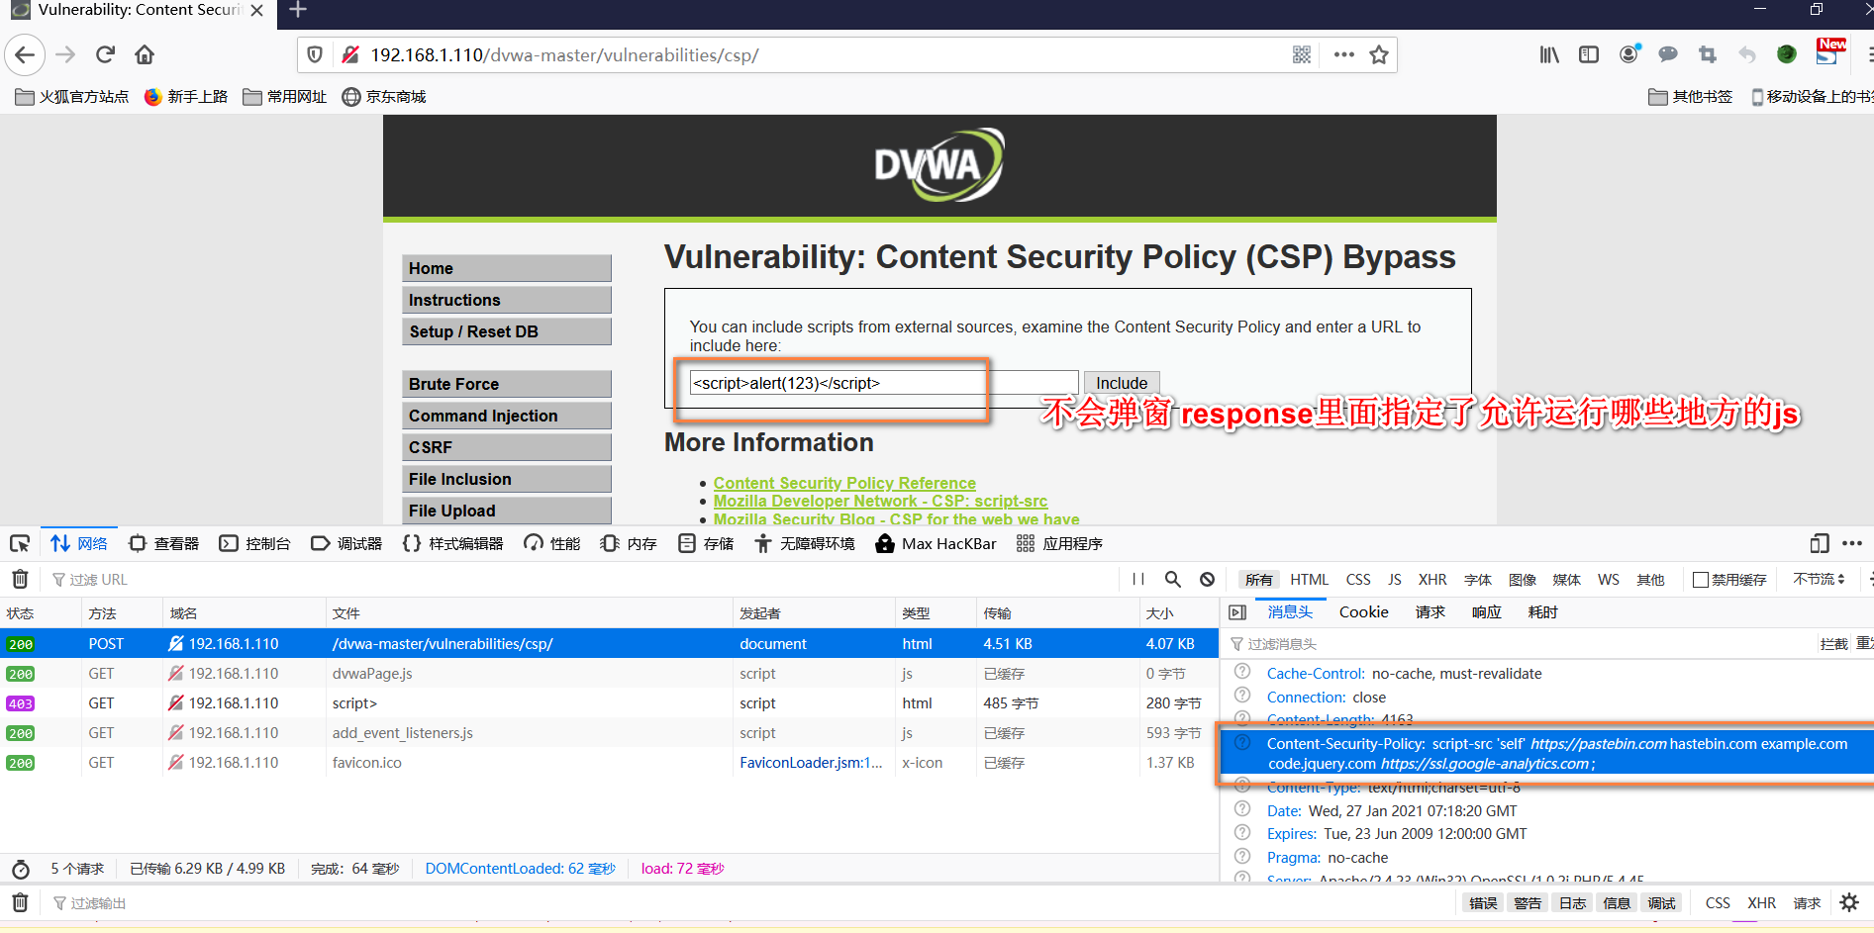This screenshot has width=1874, height=933.
Task: Click the Include button
Action: tap(1121, 383)
